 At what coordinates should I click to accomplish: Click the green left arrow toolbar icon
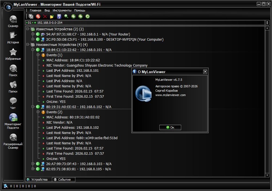pyautogui.click(x=73, y=16)
